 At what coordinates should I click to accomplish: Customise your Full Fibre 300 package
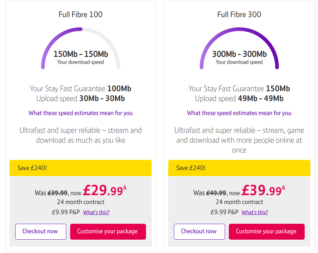pyautogui.click(x=267, y=231)
